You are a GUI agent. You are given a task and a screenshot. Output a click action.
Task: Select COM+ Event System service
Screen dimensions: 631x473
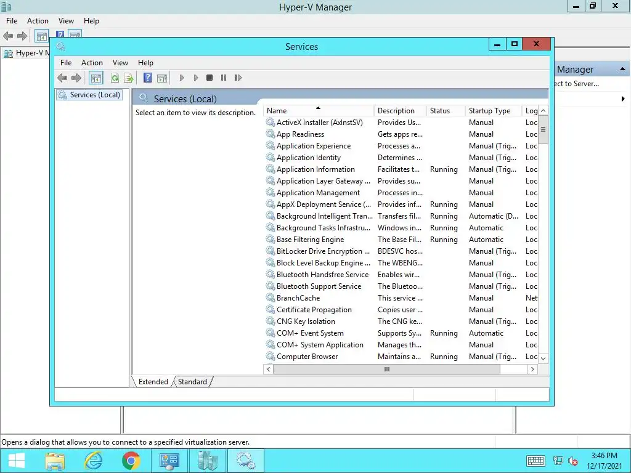401,333
